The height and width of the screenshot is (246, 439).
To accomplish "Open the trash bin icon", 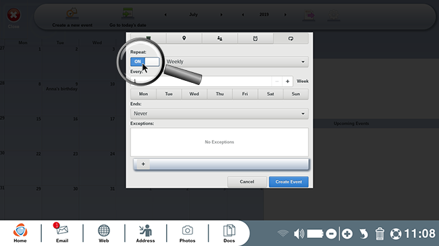I will tap(380, 233).
